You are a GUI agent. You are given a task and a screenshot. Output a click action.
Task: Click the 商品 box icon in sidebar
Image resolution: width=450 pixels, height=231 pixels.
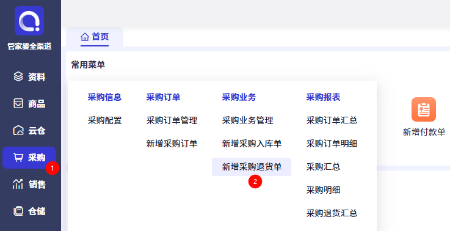(x=18, y=103)
